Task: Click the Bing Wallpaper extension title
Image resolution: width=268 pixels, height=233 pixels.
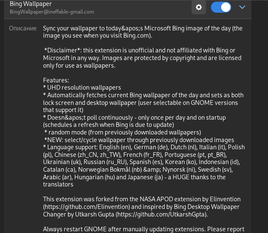Action: [x=30, y=4]
